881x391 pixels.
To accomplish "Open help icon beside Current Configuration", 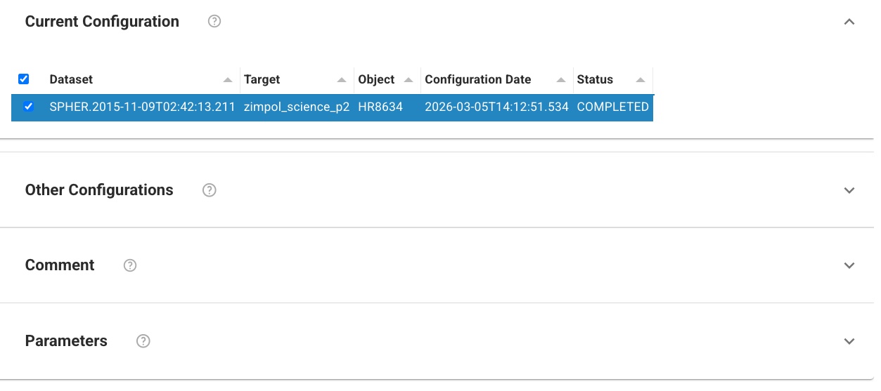I will click(x=215, y=21).
